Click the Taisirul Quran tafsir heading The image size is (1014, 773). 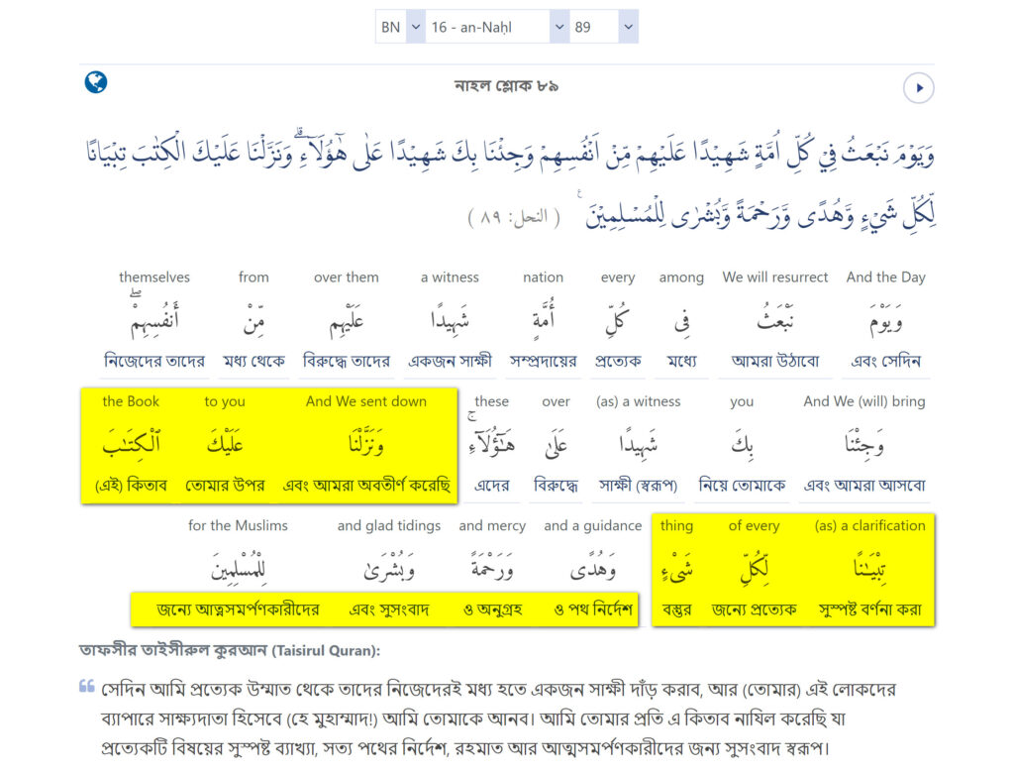[230, 650]
